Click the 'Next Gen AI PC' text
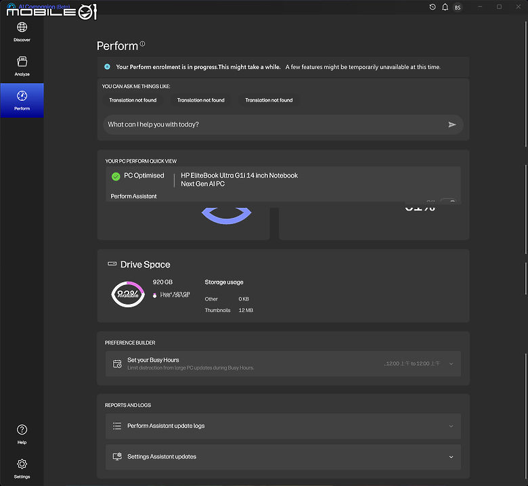Viewport: 528px width, 486px height. pos(202,184)
